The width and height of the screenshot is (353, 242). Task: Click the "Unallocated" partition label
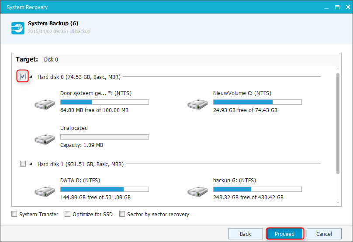(74, 128)
